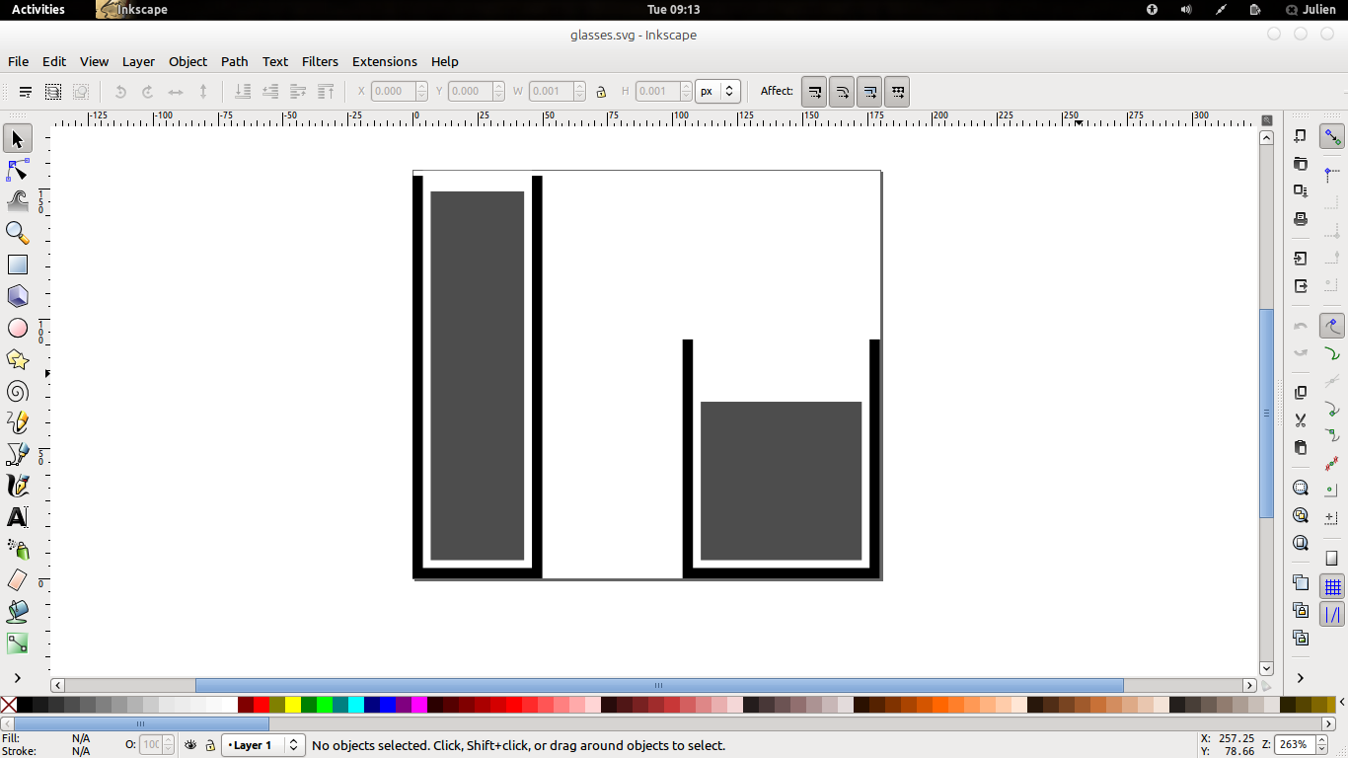Click Zoom to fit drawing icon

click(1301, 515)
